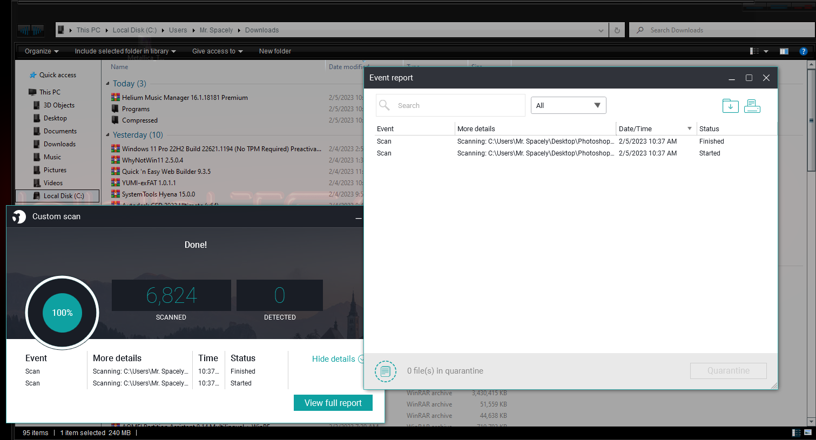
Task: Select Quick 'n Easy Web Builder 9.3.5
Action: click(166, 172)
